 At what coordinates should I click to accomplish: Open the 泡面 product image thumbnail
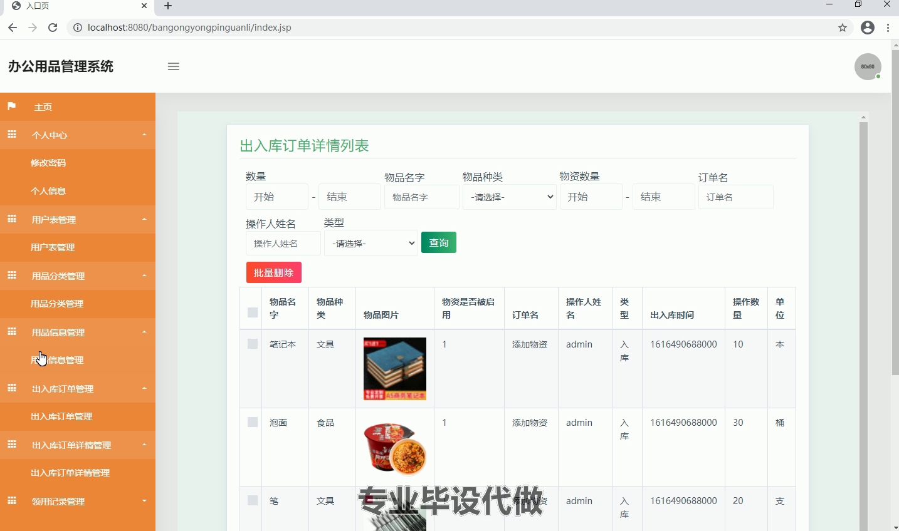pyautogui.click(x=395, y=447)
